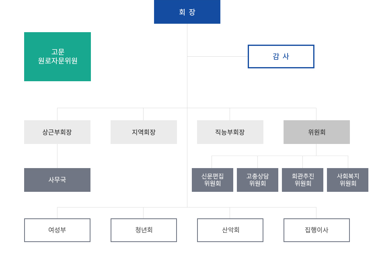Click the 고문 text in green box
The width and height of the screenshot is (374, 265).
tap(58, 52)
